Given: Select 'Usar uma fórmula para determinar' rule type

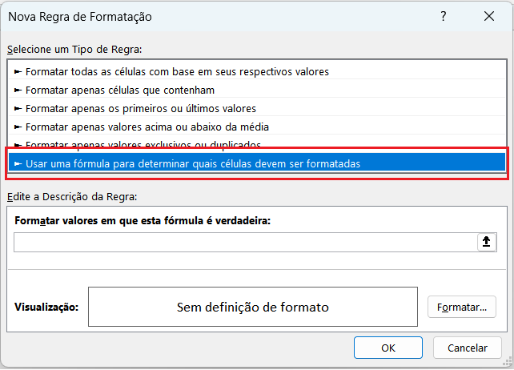Looking at the screenshot, I should pyautogui.click(x=192, y=163).
